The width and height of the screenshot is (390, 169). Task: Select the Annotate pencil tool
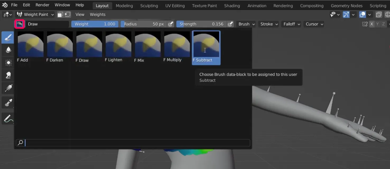(8, 119)
